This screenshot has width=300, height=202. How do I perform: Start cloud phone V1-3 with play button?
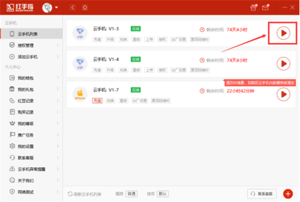[283, 33]
